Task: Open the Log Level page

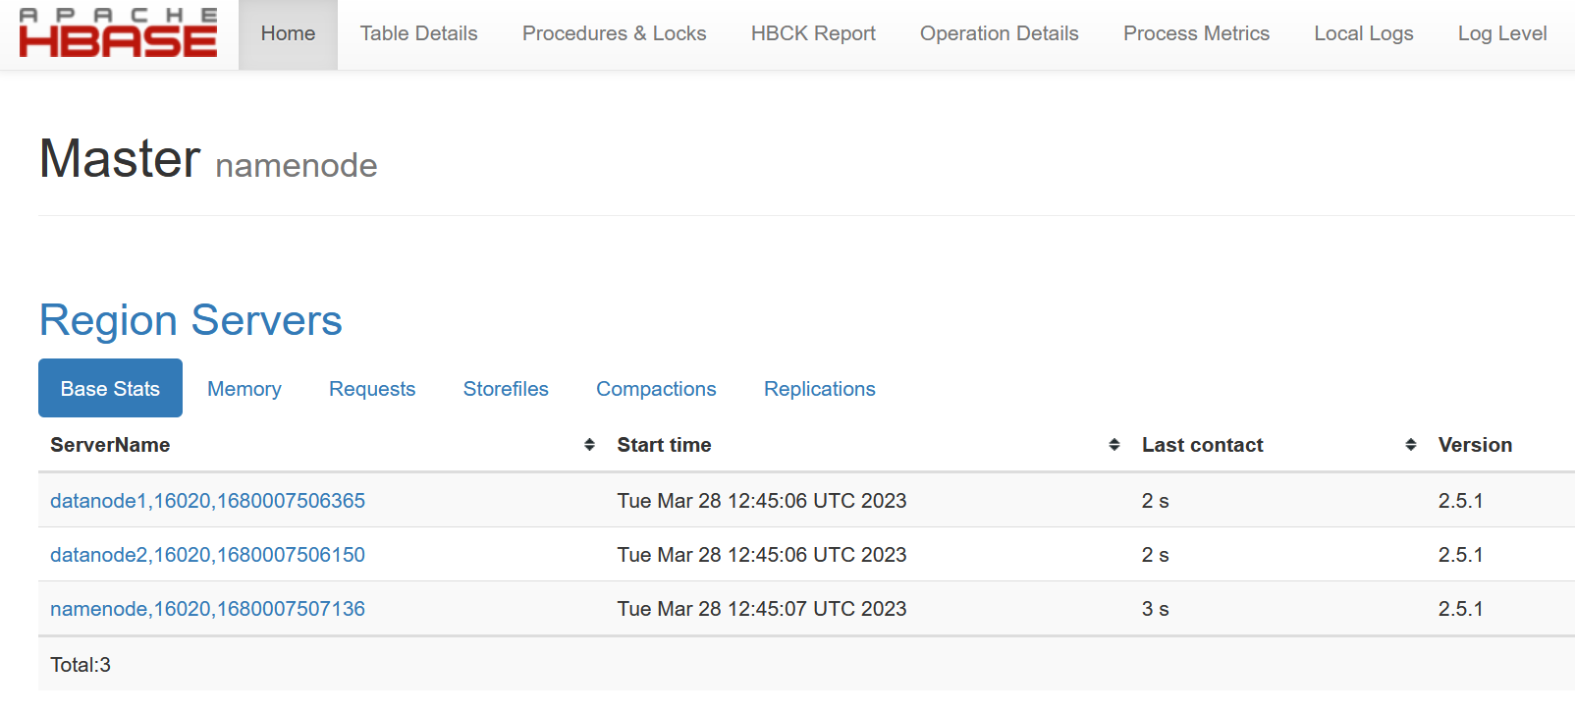Action: 1501,33
